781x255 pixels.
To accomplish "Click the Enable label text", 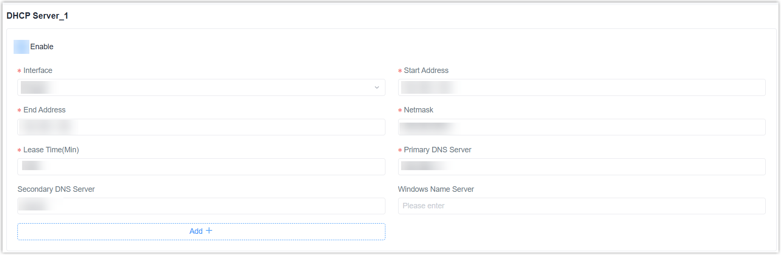I will pyautogui.click(x=42, y=47).
